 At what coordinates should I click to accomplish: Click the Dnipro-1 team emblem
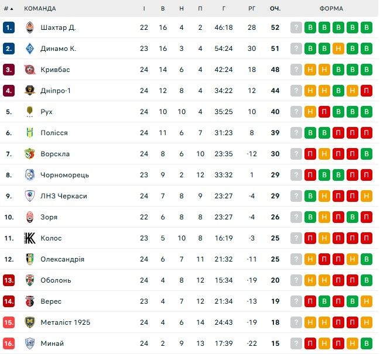pyautogui.click(x=29, y=91)
